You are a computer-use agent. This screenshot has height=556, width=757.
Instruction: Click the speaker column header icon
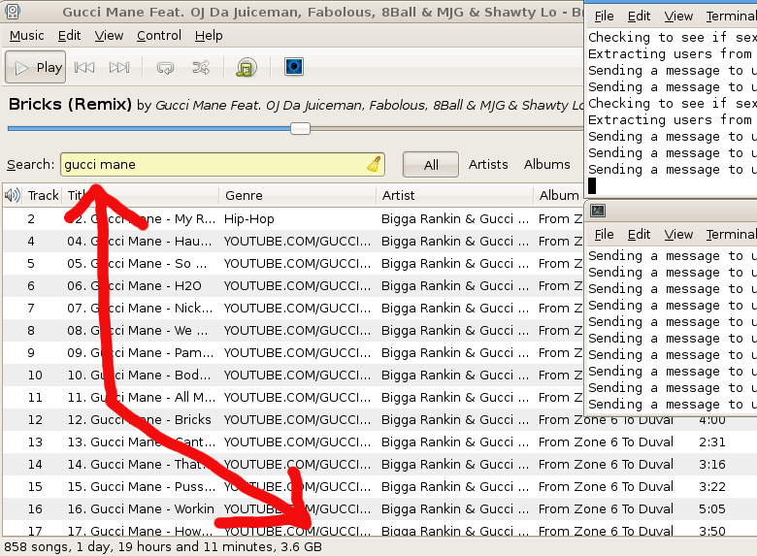coord(13,195)
